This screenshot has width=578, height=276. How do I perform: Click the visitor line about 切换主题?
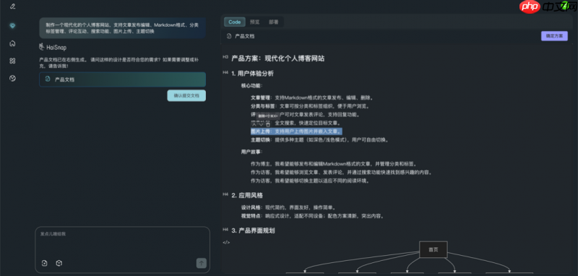[310, 181]
